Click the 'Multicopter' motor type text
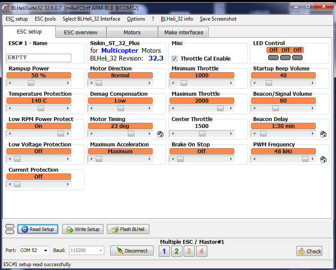The width and height of the screenshot is (336, 270). click(x=120, y=50)
